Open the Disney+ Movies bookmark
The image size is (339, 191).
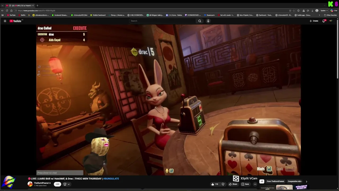pyautogui.click(x=116, y=15)
